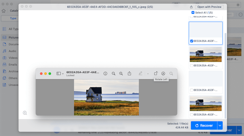The width and height of the screenshot is (244, 136).
Task: Click the Emails envelope icon
Action: click(5, 65)
